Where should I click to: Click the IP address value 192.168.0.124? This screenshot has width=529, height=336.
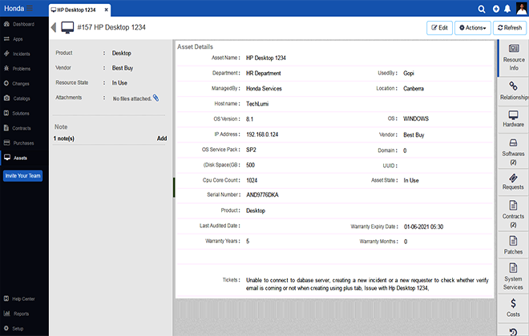click(262, 134)
